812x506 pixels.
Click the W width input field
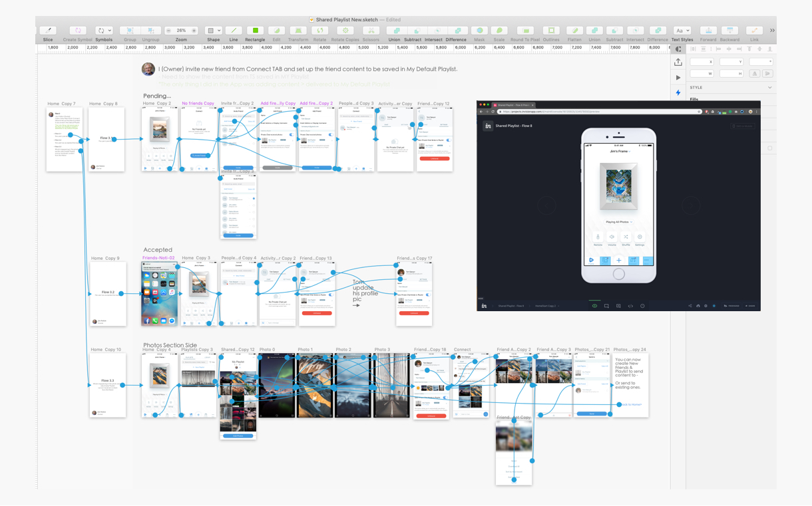click(x=702, y=74)
